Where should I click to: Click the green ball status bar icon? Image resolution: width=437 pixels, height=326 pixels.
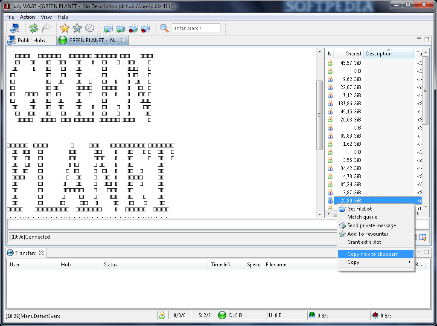tap(222, 315)
